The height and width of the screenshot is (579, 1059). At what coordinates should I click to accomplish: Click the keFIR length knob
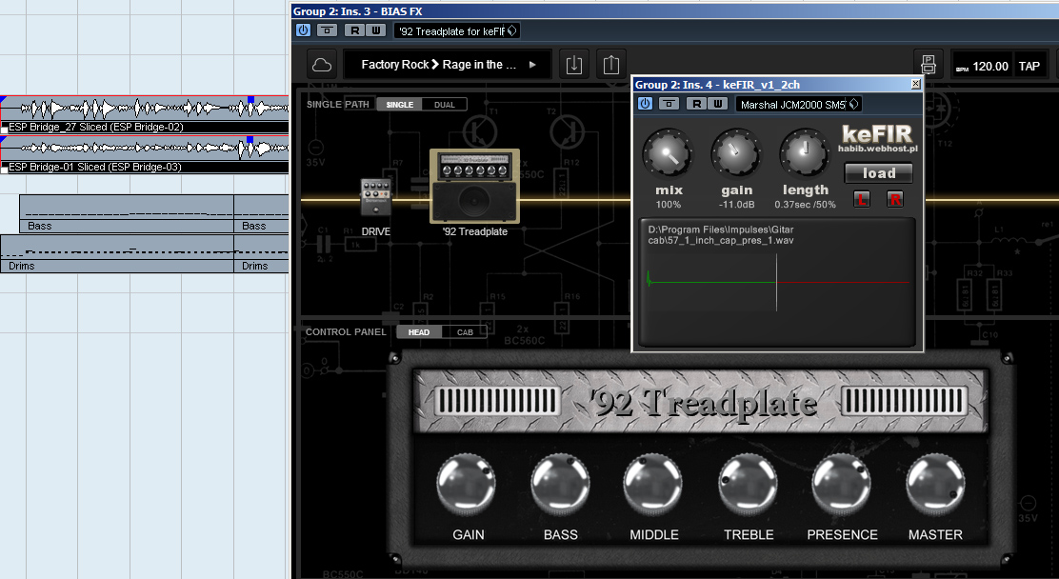tap(805, 154)
